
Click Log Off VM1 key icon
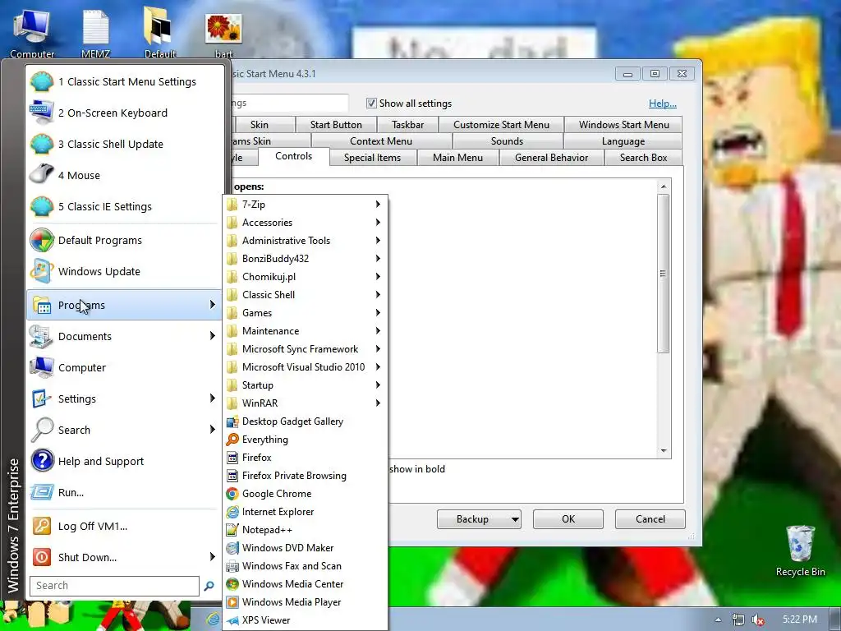point(42,526)
